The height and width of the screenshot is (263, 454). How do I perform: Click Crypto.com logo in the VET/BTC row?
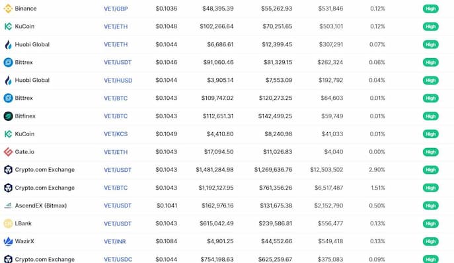click(x=8, y=188)
